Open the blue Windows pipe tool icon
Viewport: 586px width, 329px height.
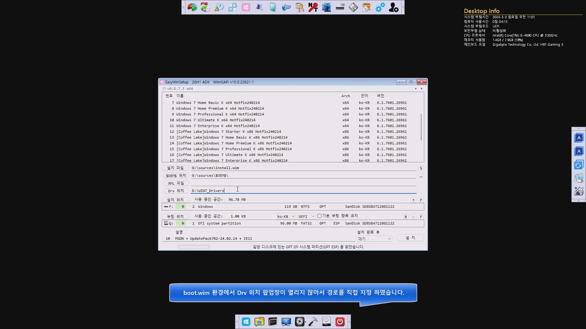coord(286,7)
